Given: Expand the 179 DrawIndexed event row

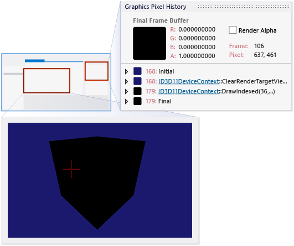Looking at the screenshot, I should 127,91.
